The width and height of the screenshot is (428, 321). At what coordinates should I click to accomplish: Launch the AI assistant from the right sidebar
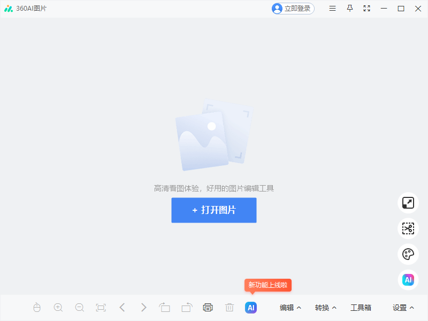408,280
